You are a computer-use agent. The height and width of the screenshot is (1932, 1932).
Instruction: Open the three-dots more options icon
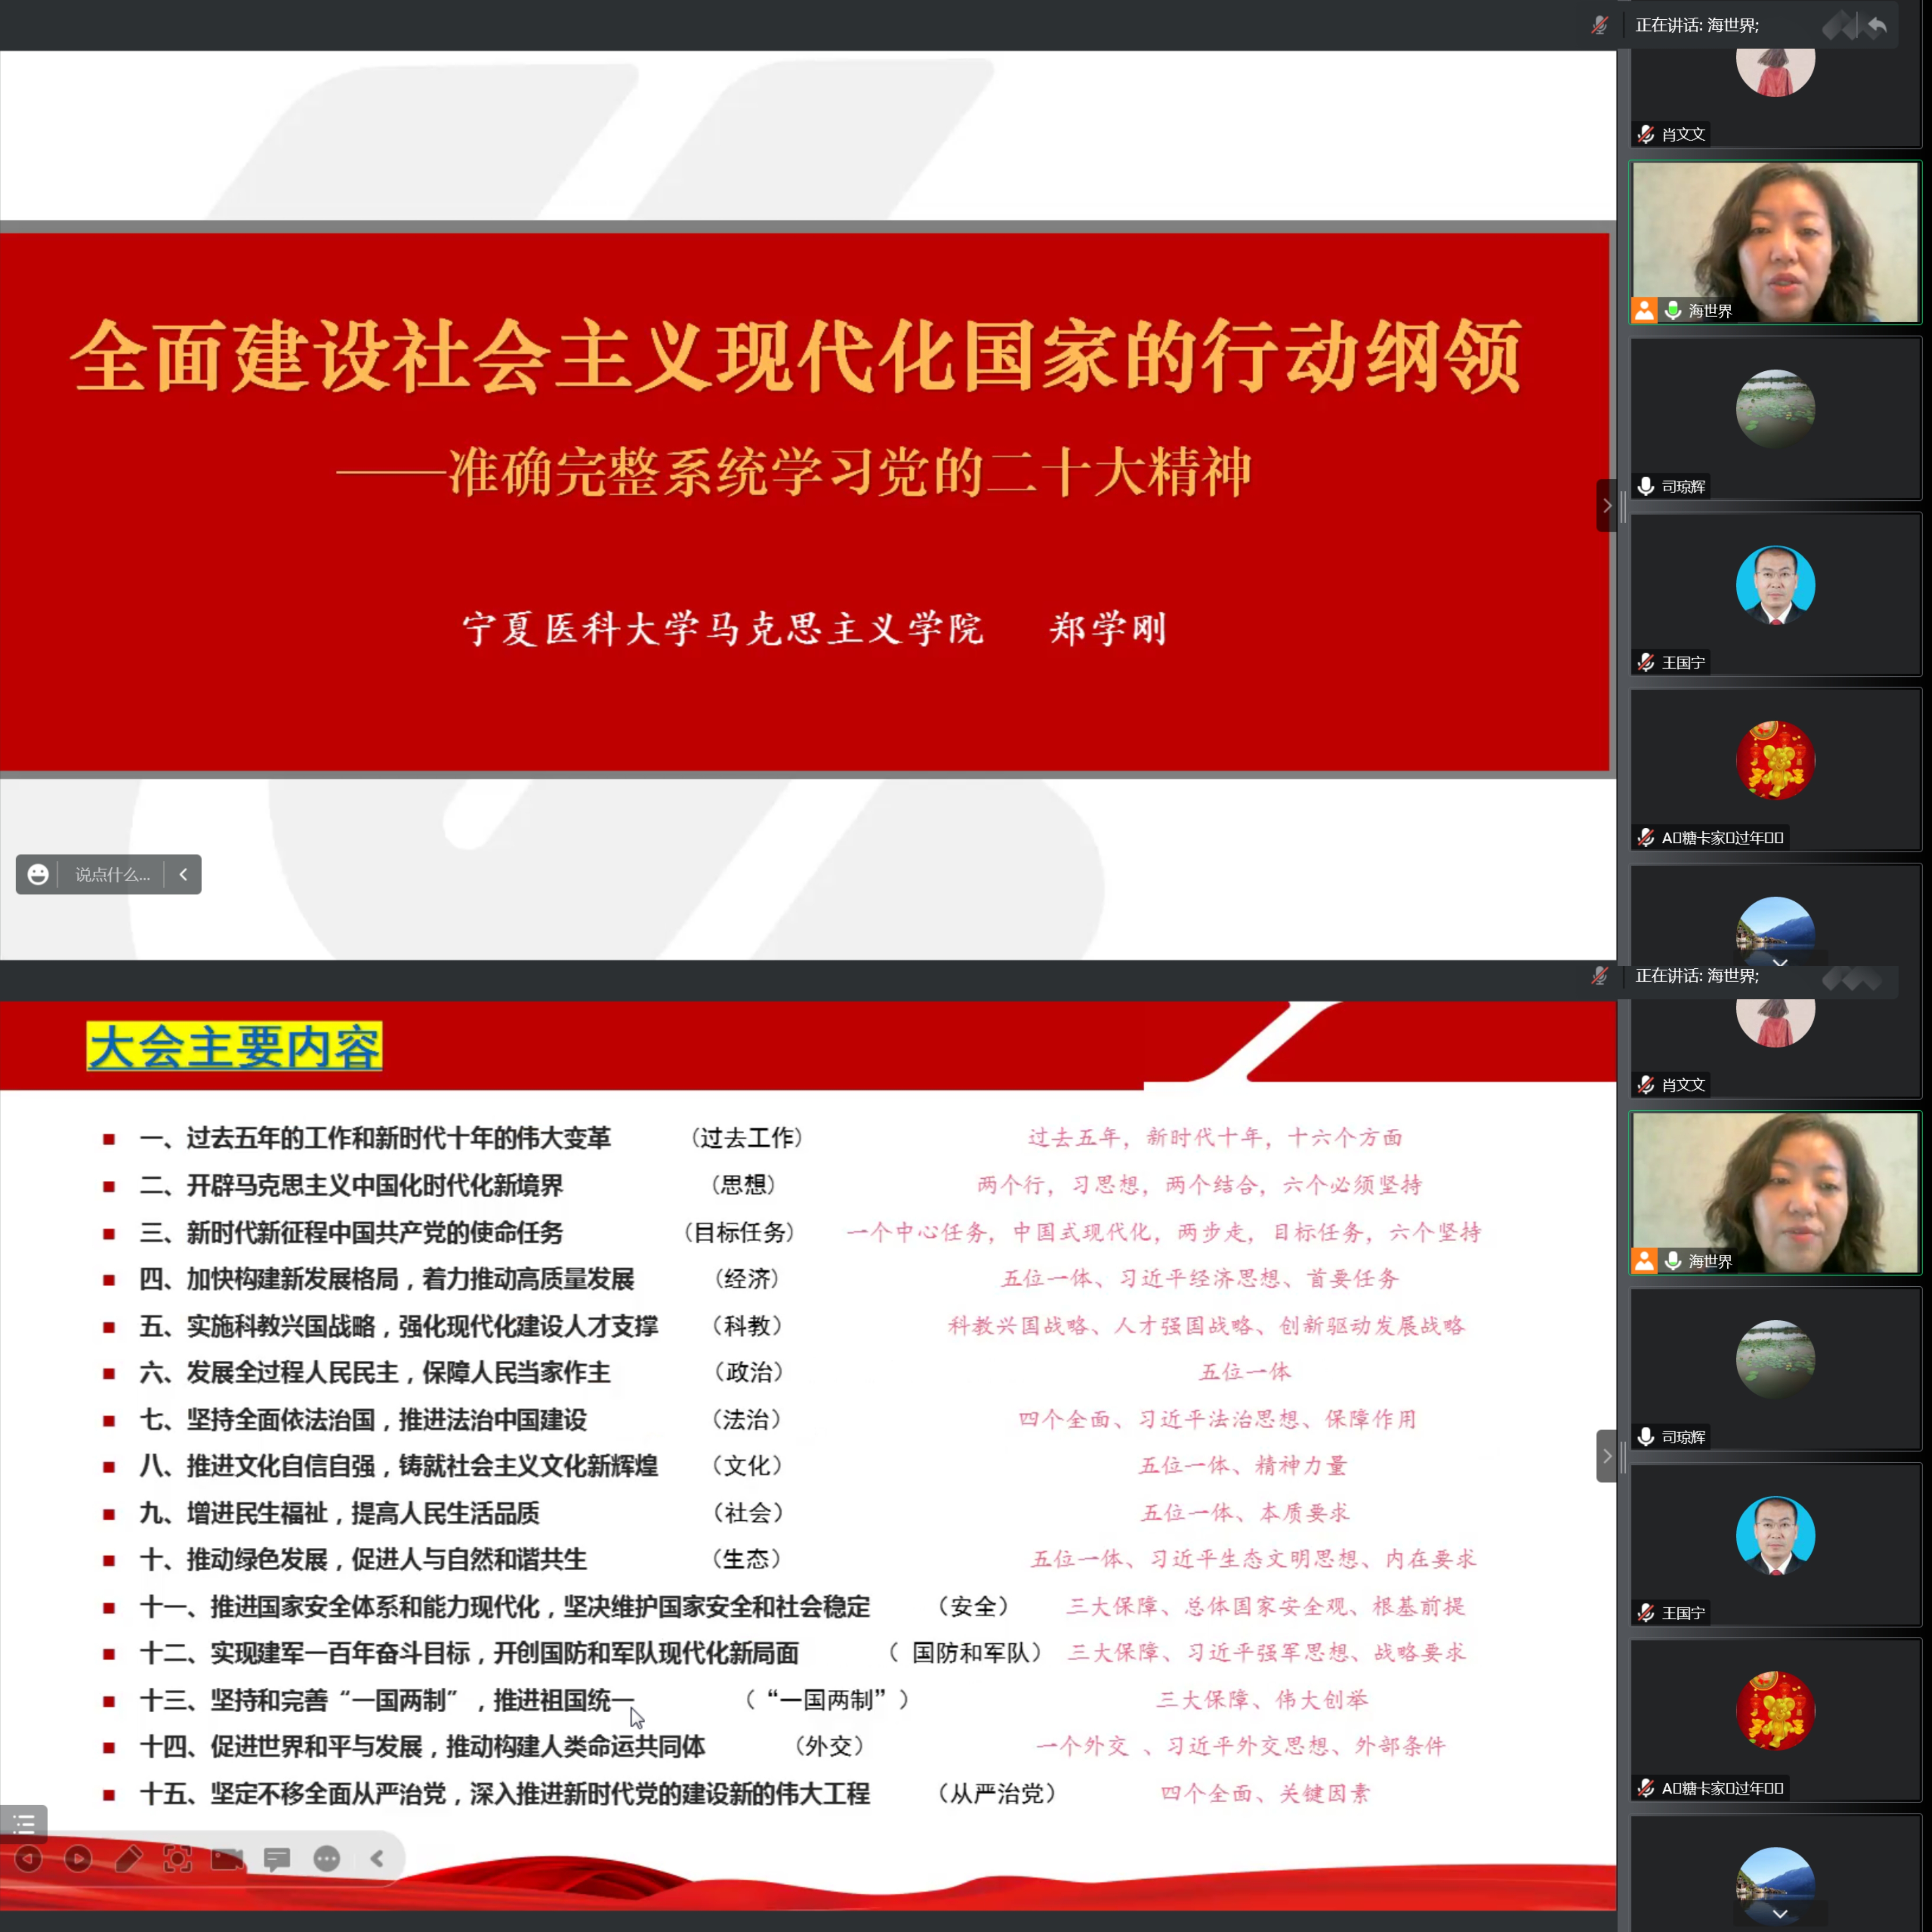[x=327, y=1859]
